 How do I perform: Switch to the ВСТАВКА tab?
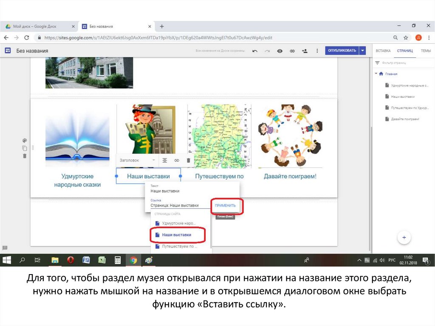(x=383, y=51)
